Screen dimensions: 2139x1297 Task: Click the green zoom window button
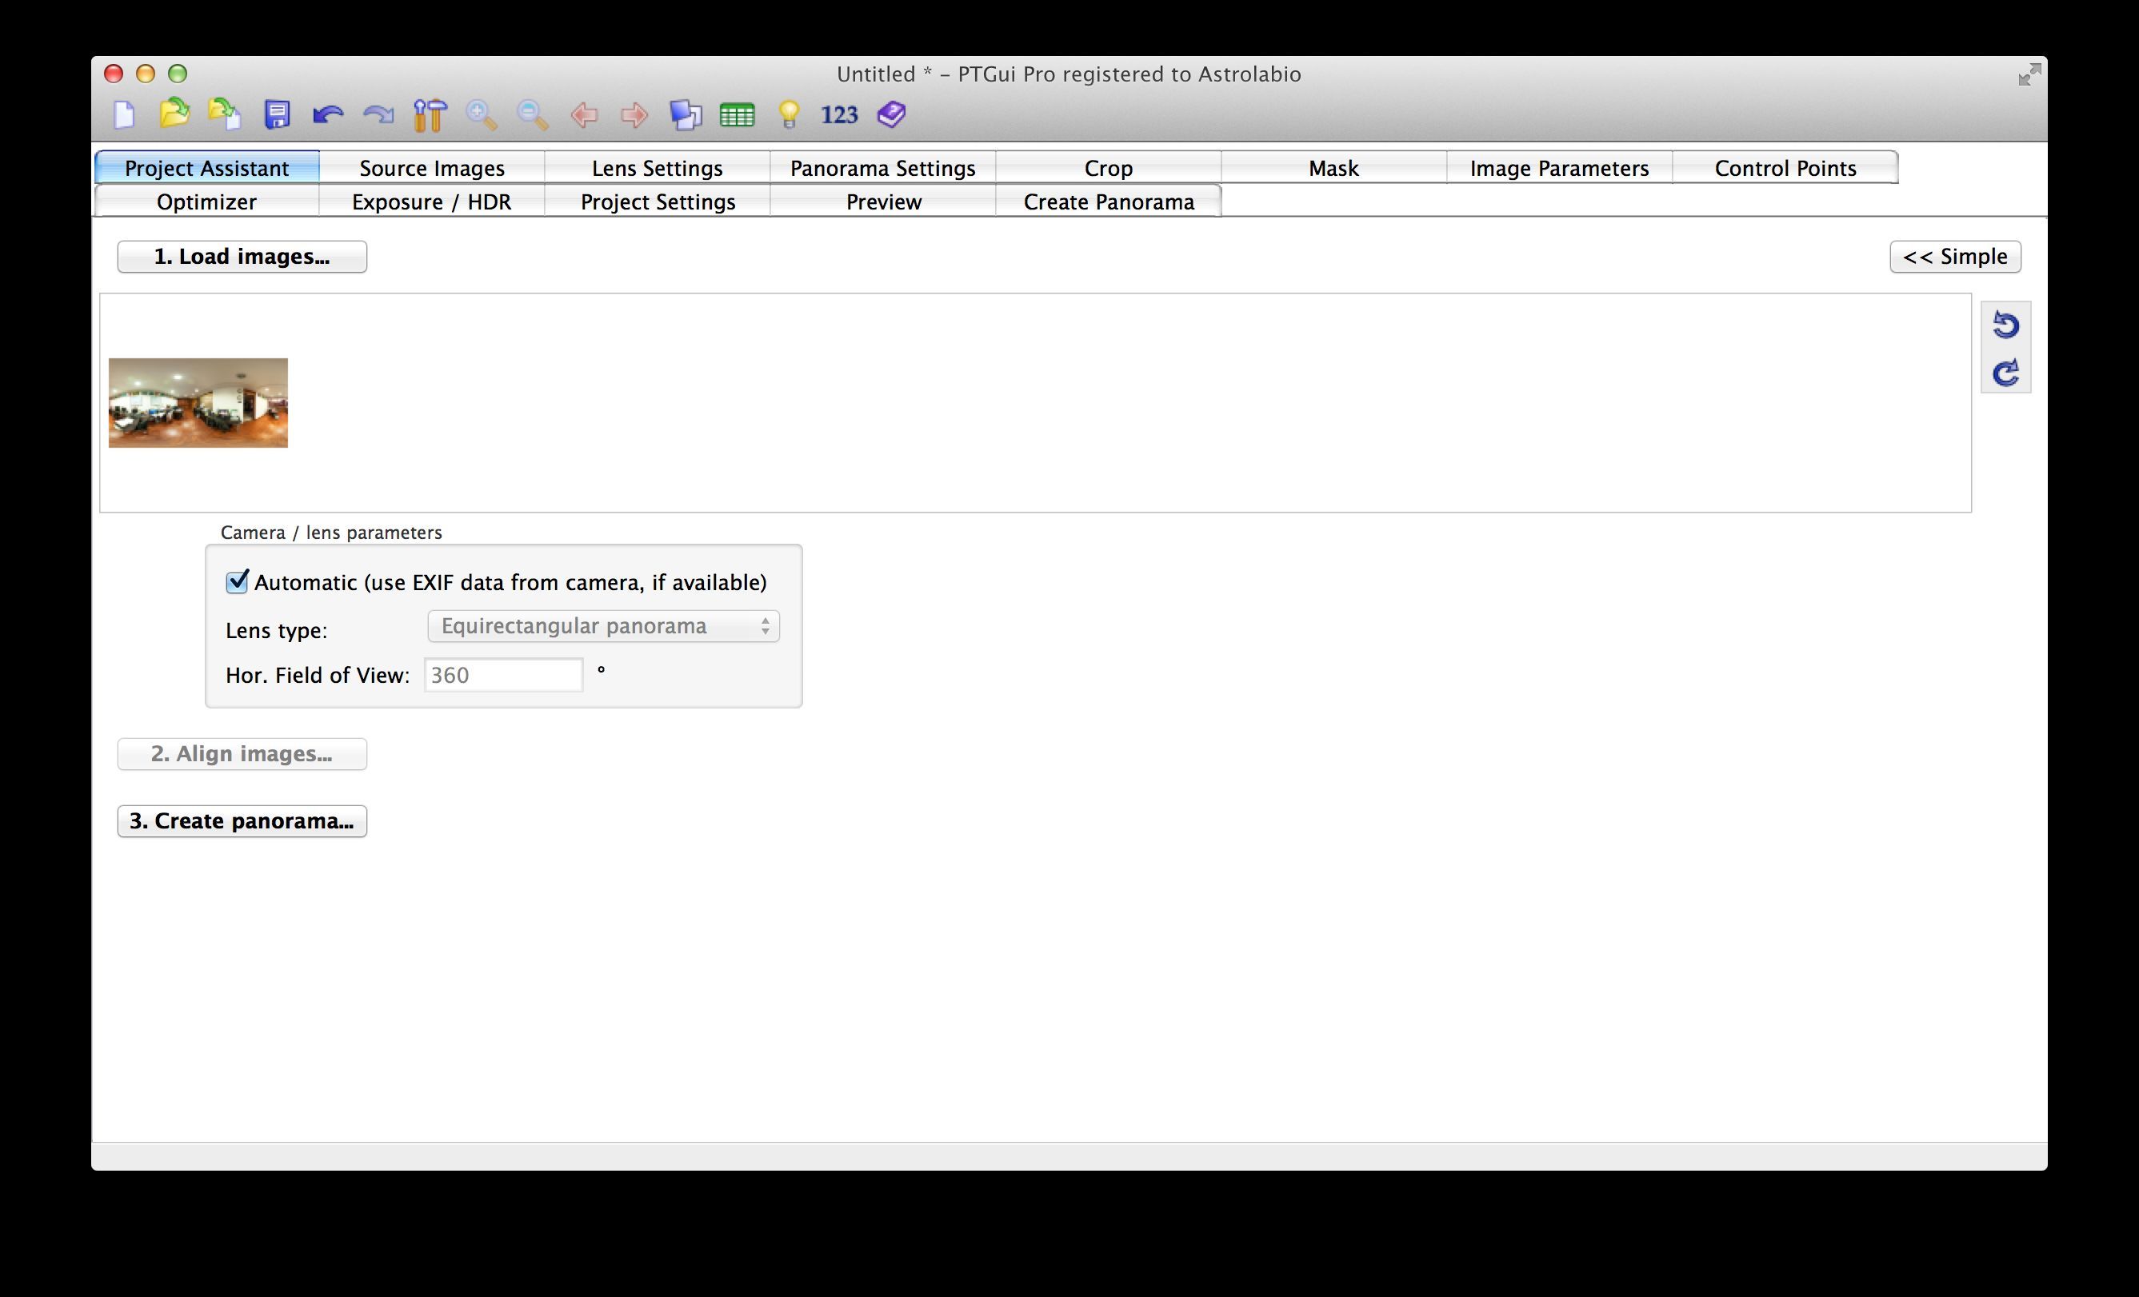click(x=178, y=74)
